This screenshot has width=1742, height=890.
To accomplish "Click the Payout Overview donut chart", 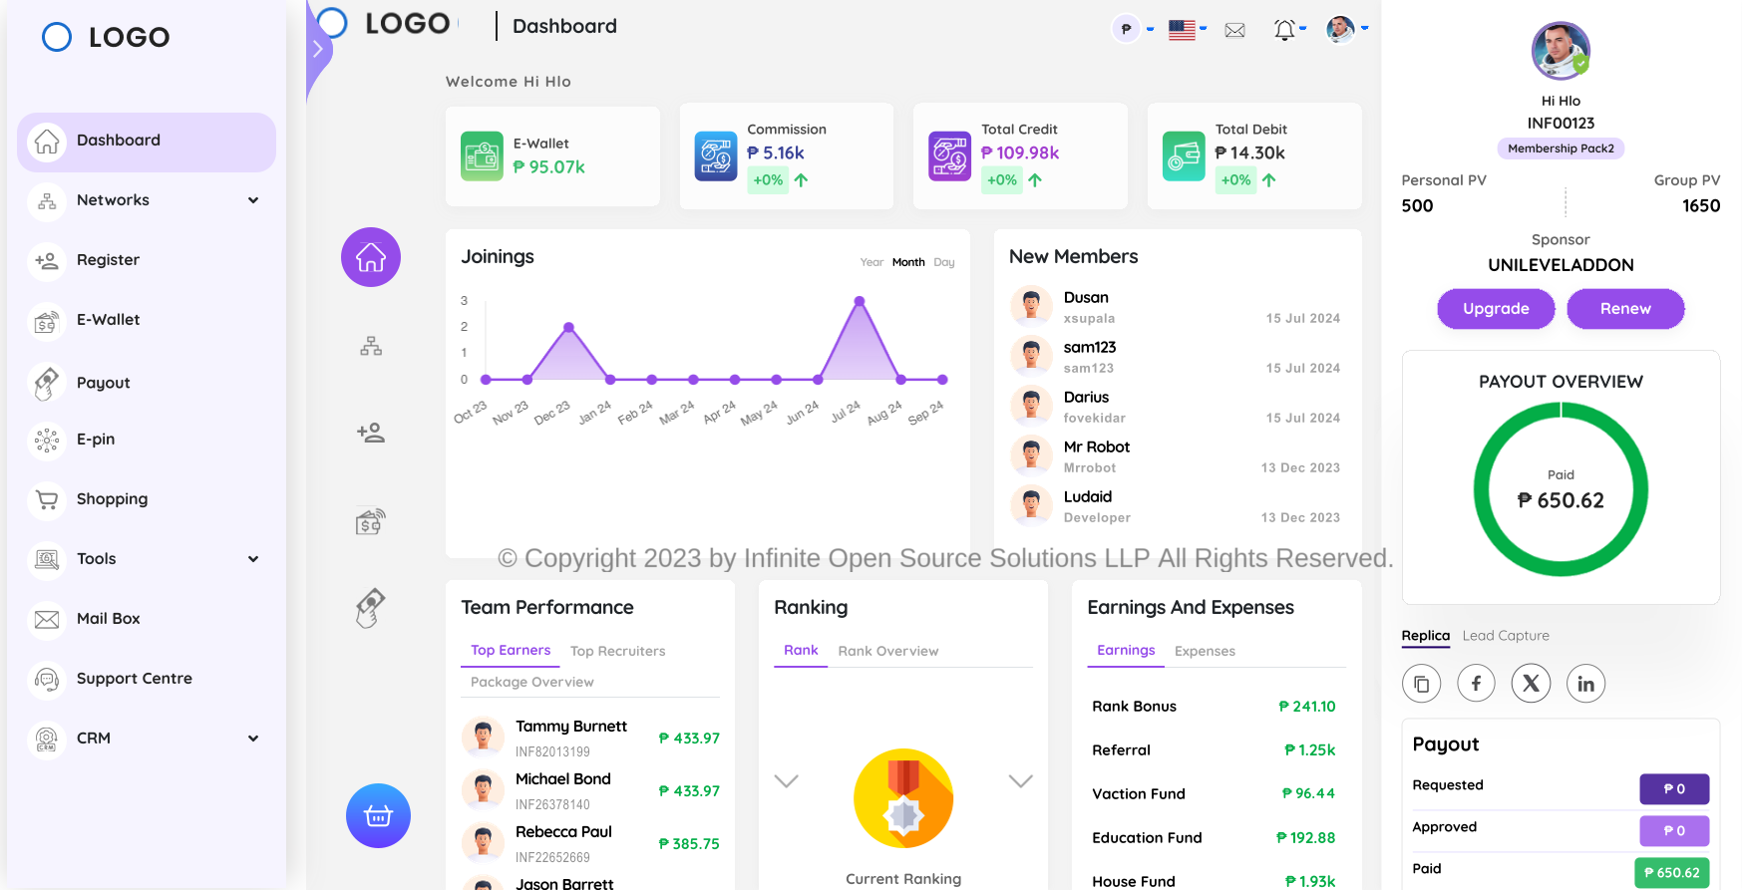I will click(1561, 489).
